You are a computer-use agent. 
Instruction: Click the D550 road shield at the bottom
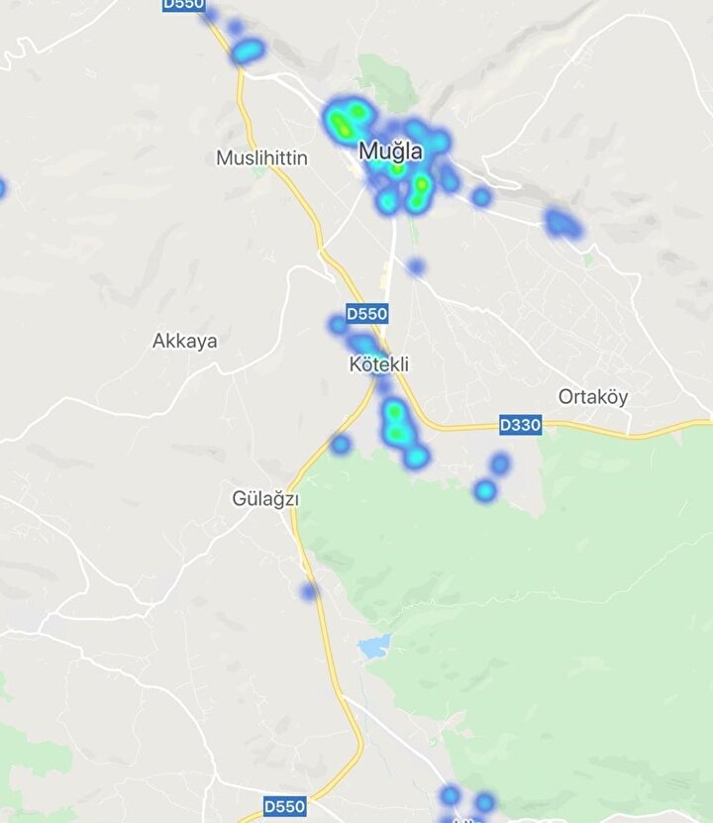click(x=284, y=806)
